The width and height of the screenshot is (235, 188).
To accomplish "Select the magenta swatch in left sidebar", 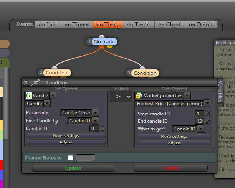I will [x=2, y=184].
